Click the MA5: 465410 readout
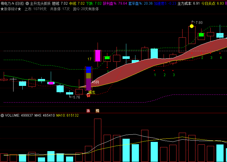Screen dimensions: 227x162 pyautogui.click(x=44, y=115)
